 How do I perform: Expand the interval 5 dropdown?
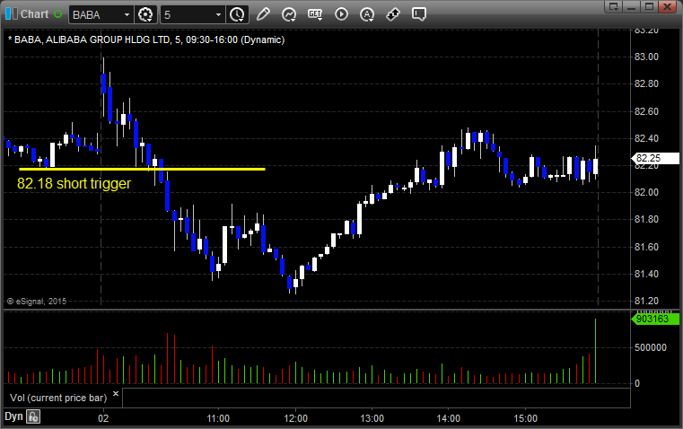[218, 14]
